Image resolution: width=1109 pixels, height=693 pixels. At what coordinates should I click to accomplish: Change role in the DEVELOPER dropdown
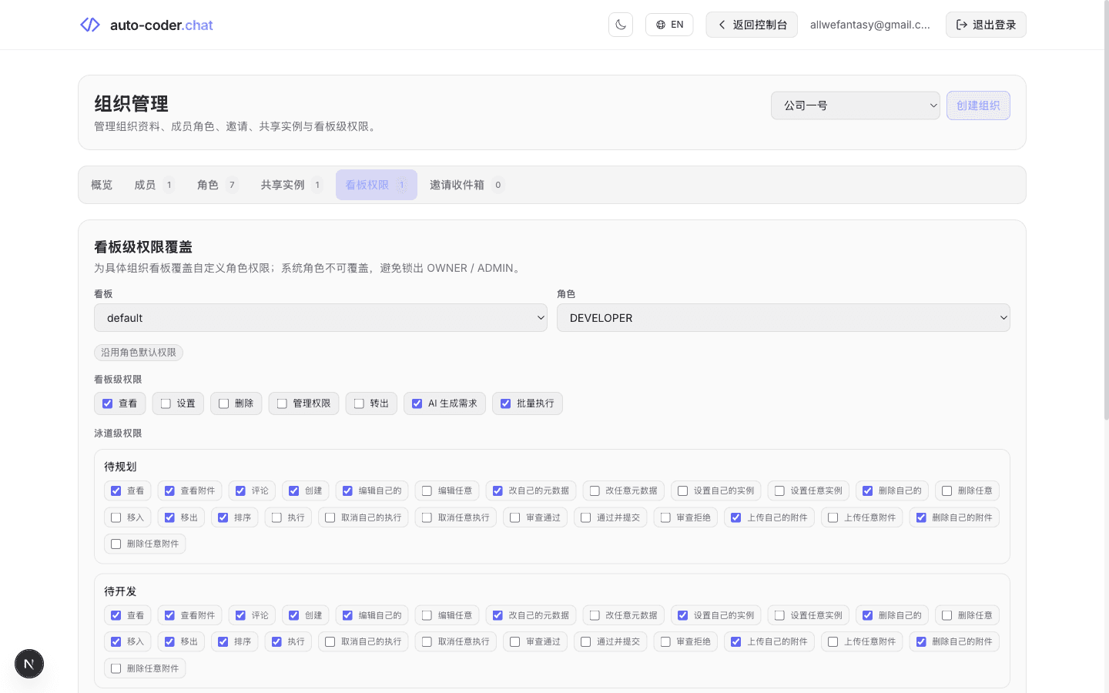(783, 317)
